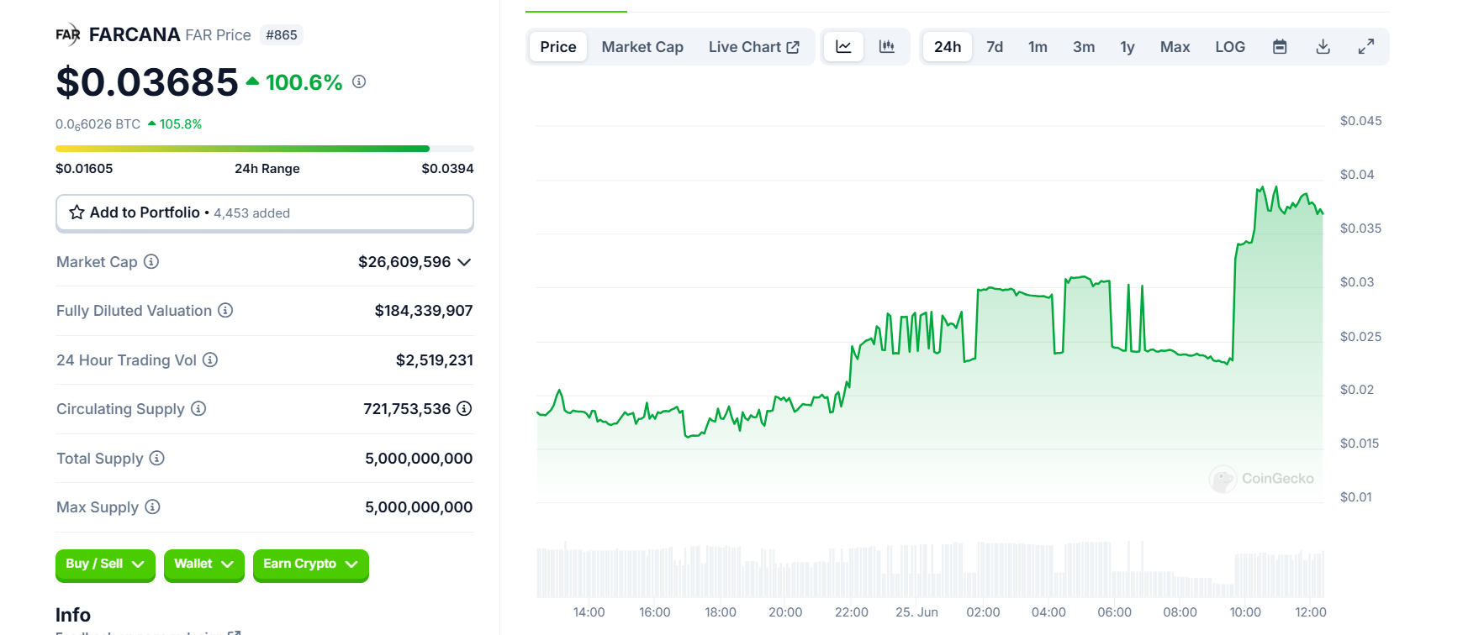Click the Fully Diluted Valuation info icon
This screenshot has width=1484, height=635.
(x=225, y=311)
